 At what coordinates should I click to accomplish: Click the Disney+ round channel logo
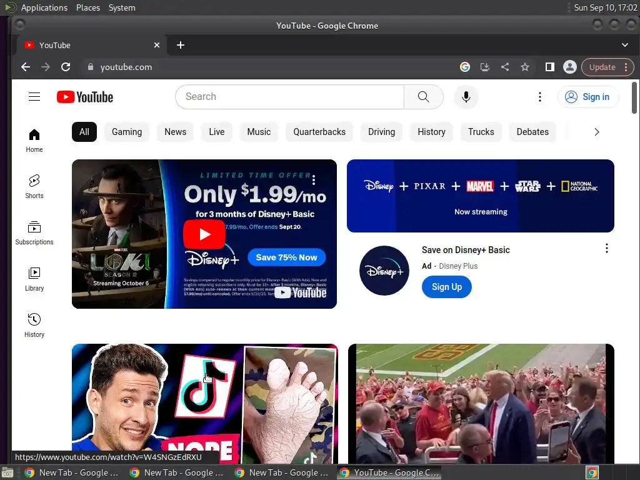[x=384, y=270]
